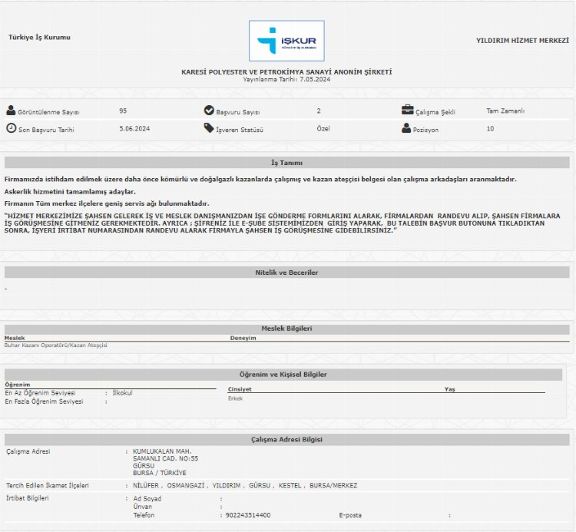Click the clock icon beside Son Başvuru Tarihi

click(x=11, y=128)
